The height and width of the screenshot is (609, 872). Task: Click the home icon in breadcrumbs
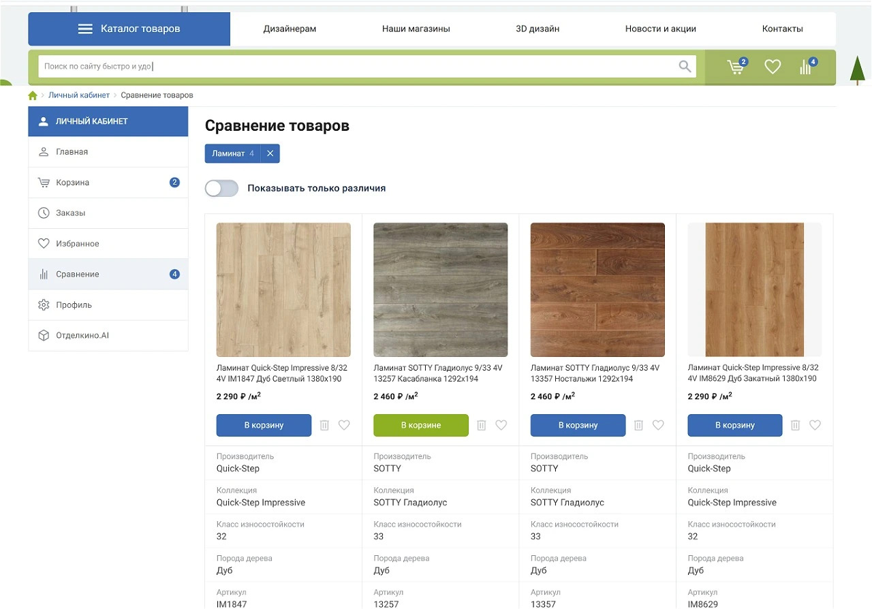pyautogui.click(x=33, y=95)
